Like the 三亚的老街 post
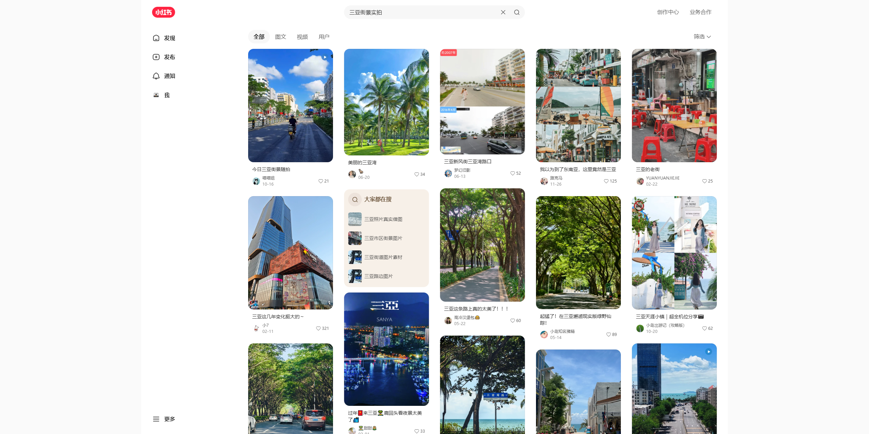869x434 pixels. pyautogui.click(x=705, y=181)
